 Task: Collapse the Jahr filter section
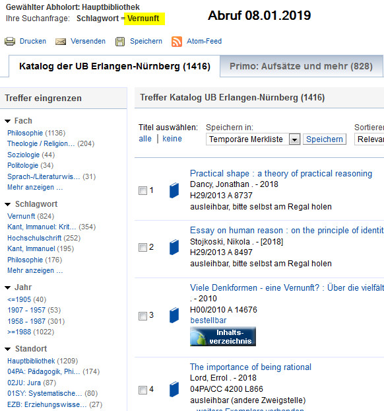(8, 288)
